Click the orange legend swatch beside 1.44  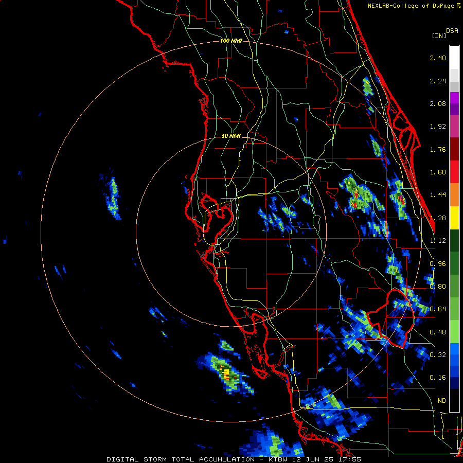tap(454, 195)
